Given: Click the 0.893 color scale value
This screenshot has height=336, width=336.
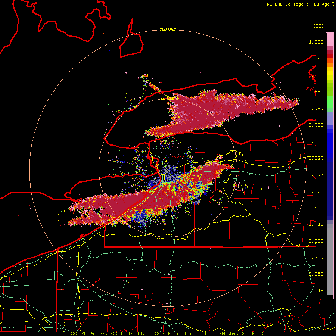Looking at the screenshot, I should tap(316, 75).
